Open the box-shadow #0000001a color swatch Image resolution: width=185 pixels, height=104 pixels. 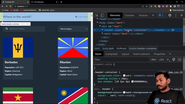click(x=132, y=81)
